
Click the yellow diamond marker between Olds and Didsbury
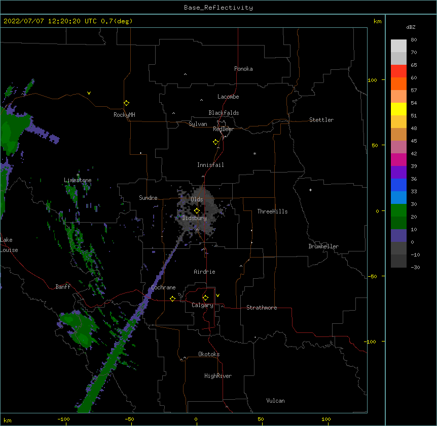pos(197,211)
